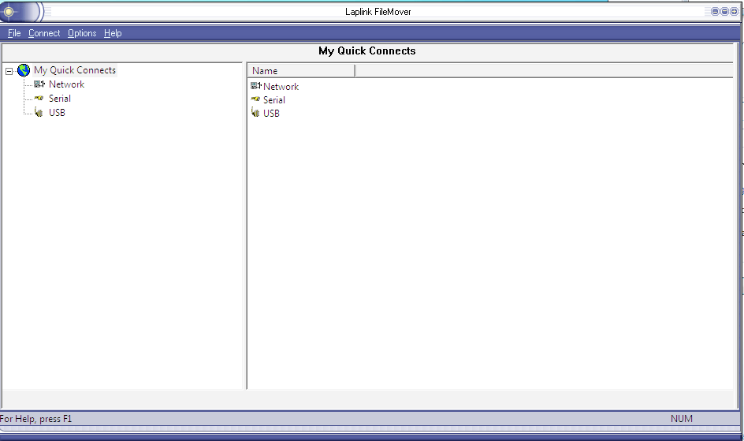Collapse the My Quick Connects tree node
The height and width of the screenshot is (441, 744).
point(9,71)
